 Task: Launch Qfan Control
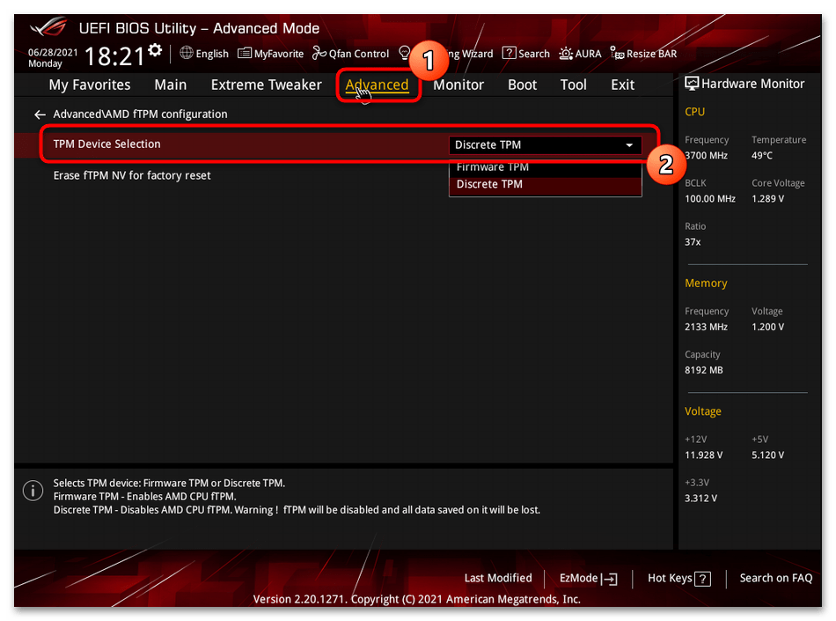coord(350,53)
